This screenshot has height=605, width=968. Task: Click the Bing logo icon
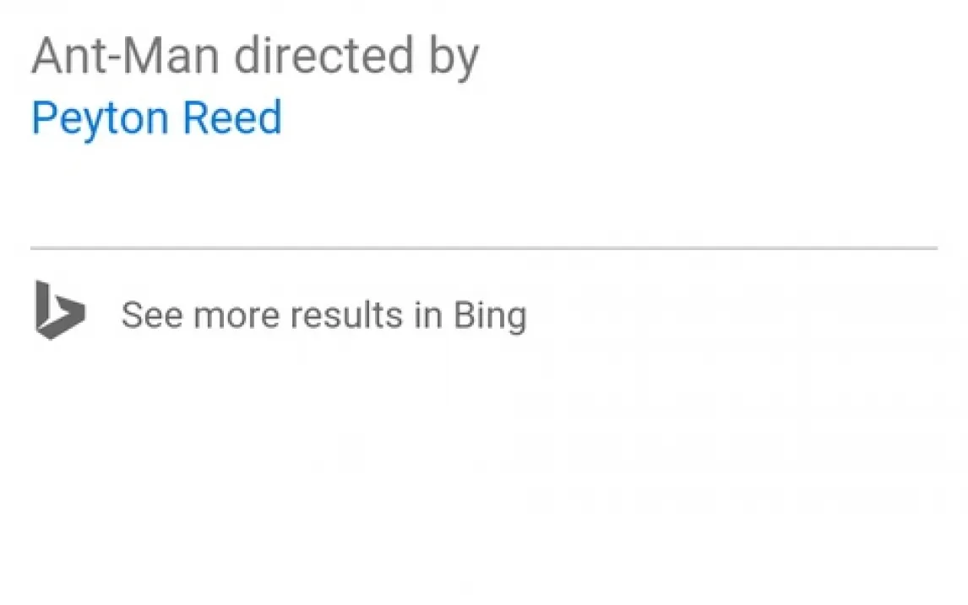click(59, 311)
